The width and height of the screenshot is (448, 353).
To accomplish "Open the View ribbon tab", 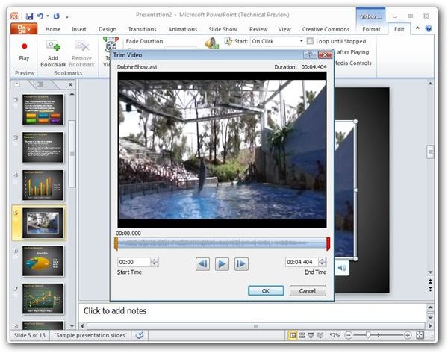I will (x=284, y=29).
